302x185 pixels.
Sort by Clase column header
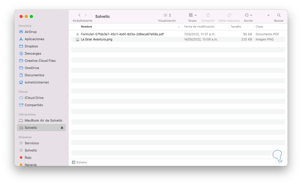click(x=259, y=27)
